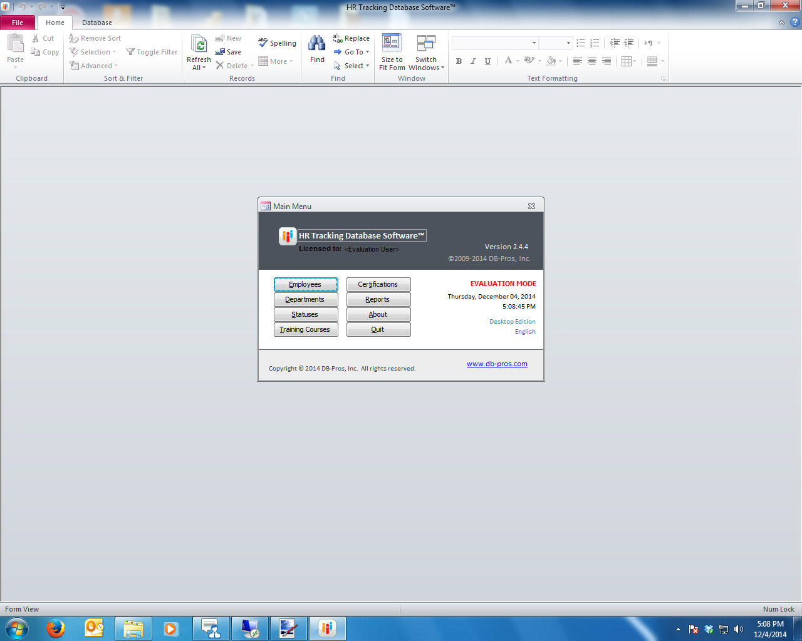Click the volume speaker tray icon
This screenshot has width=802, height=641.
pyautogui.click(x=739, y=629)
